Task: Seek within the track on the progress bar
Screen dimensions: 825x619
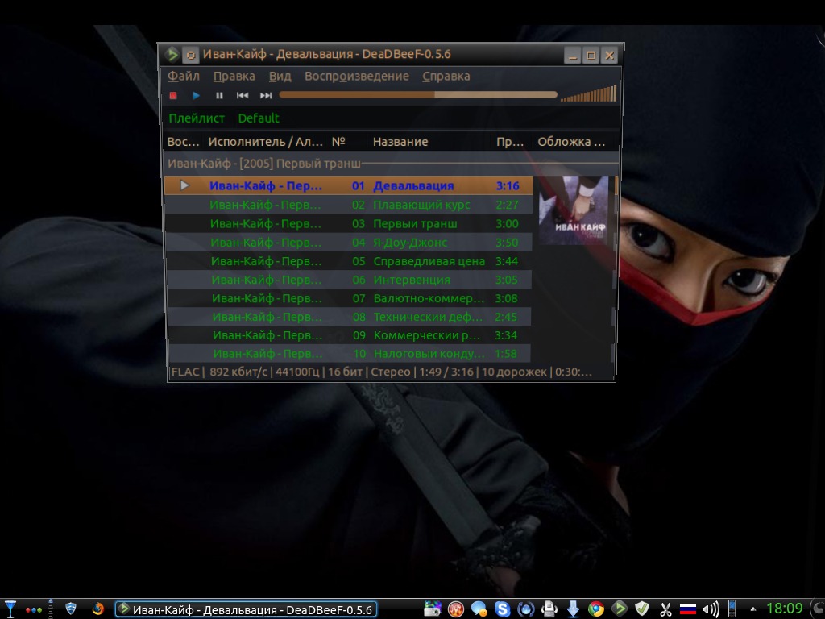Action: pyautogui.click(x=418, y=95)
